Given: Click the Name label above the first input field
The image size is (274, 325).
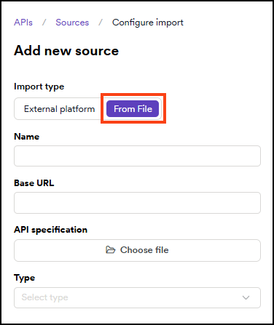Looking at the screenshot, I should click(27, 137).
